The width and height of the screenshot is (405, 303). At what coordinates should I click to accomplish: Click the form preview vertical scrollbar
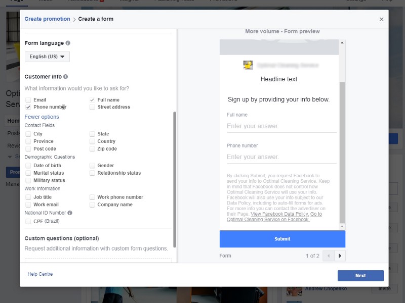[342, 153]
